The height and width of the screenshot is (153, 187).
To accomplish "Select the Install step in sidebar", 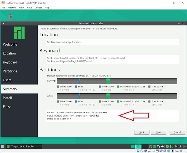I will (19, 98).
